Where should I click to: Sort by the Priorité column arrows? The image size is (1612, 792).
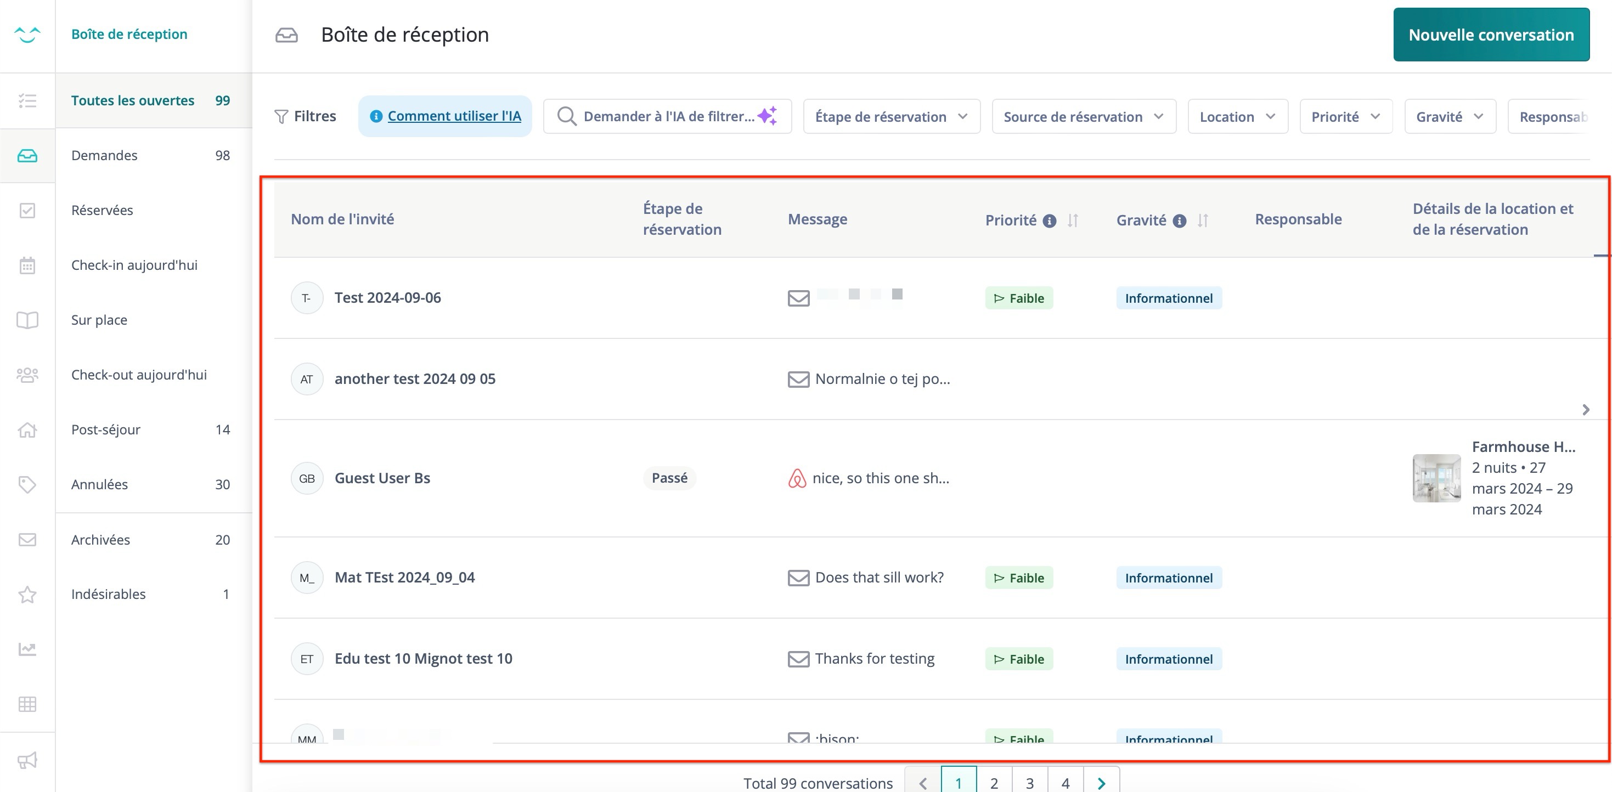(x=1073, y=220)
